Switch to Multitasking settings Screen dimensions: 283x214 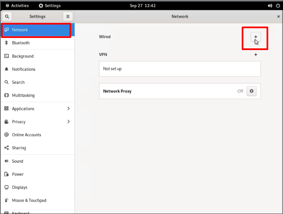pyautogui.click(x=23, y=95)
